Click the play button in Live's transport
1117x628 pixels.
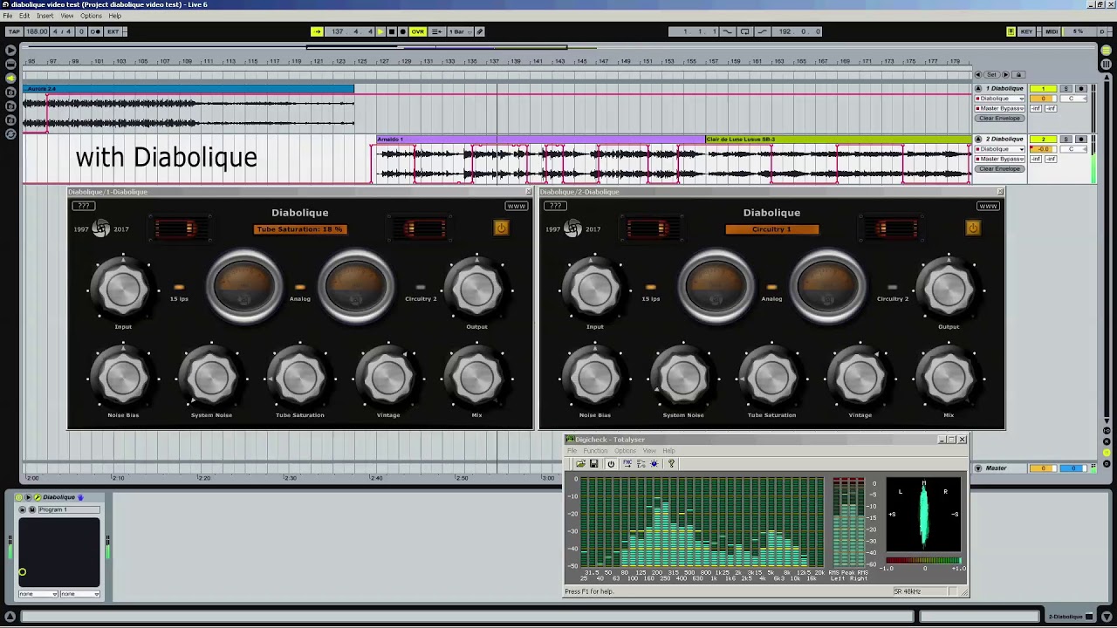pos(380,31)
